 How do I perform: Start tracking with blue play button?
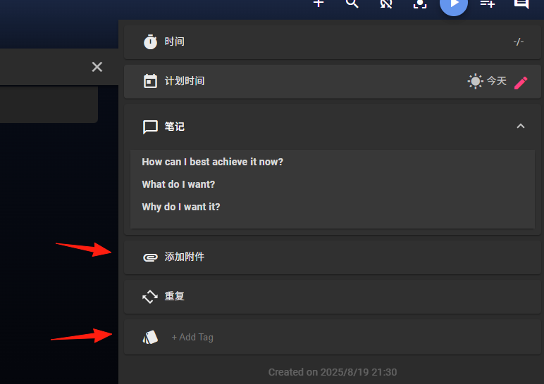[453, 5]
